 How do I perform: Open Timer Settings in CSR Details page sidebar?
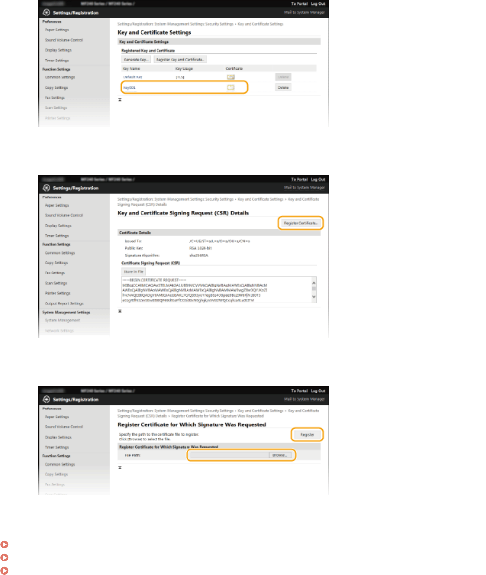[57, 236]
